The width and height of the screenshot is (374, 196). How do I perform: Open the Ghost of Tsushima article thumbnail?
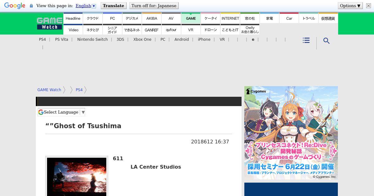77,176
